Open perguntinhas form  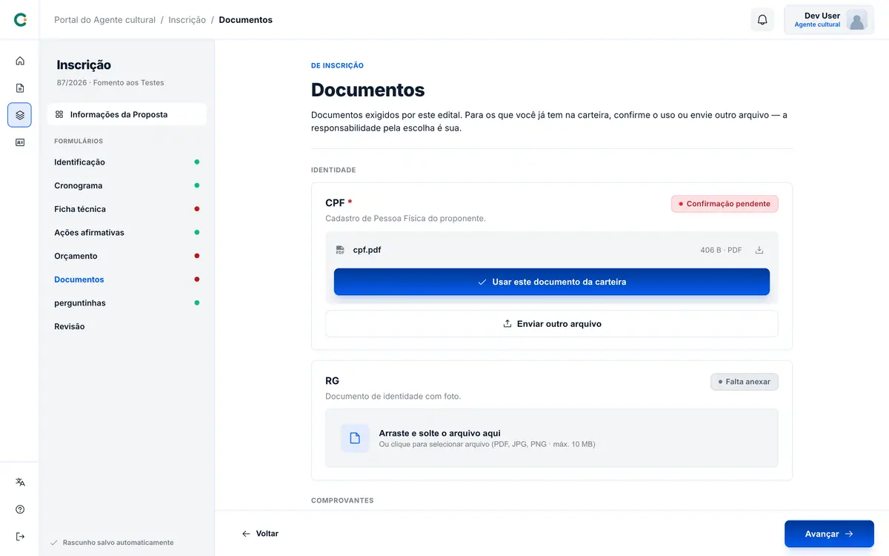[127, 302]
